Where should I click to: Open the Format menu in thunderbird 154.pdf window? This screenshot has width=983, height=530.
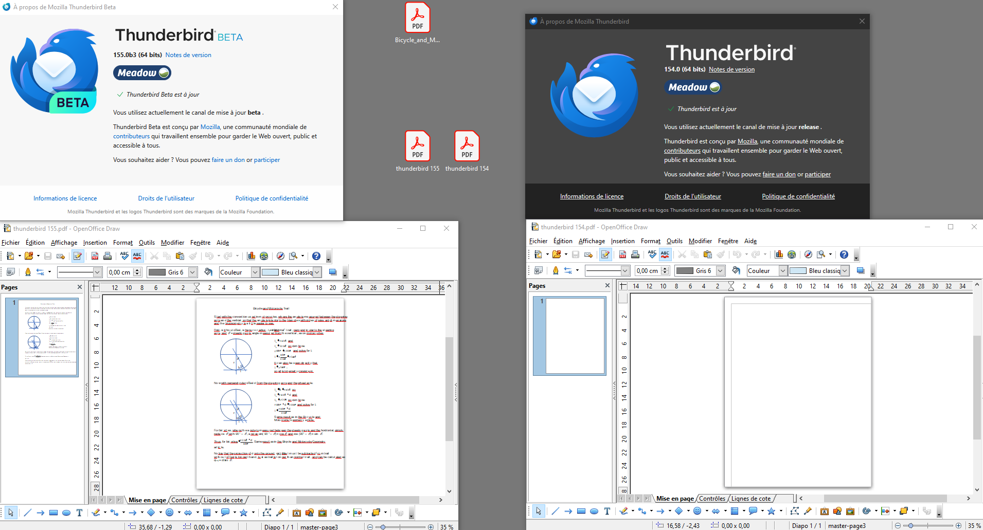[x=651, y=241]
